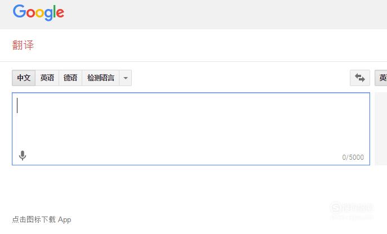Click the word App in download prompt

[x=64, y=219]
